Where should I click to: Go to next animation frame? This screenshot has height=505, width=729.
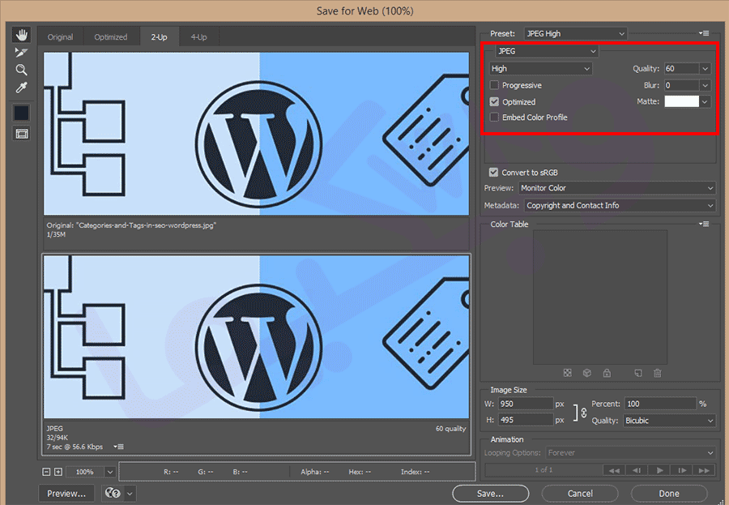click(682, 471)
